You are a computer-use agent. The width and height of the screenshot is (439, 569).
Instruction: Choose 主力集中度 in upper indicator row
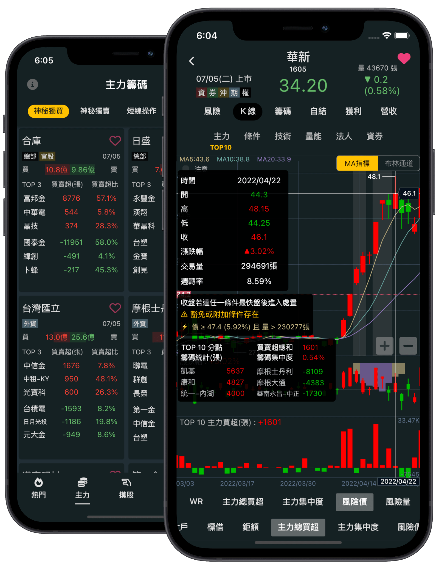[x=303, y=502]
